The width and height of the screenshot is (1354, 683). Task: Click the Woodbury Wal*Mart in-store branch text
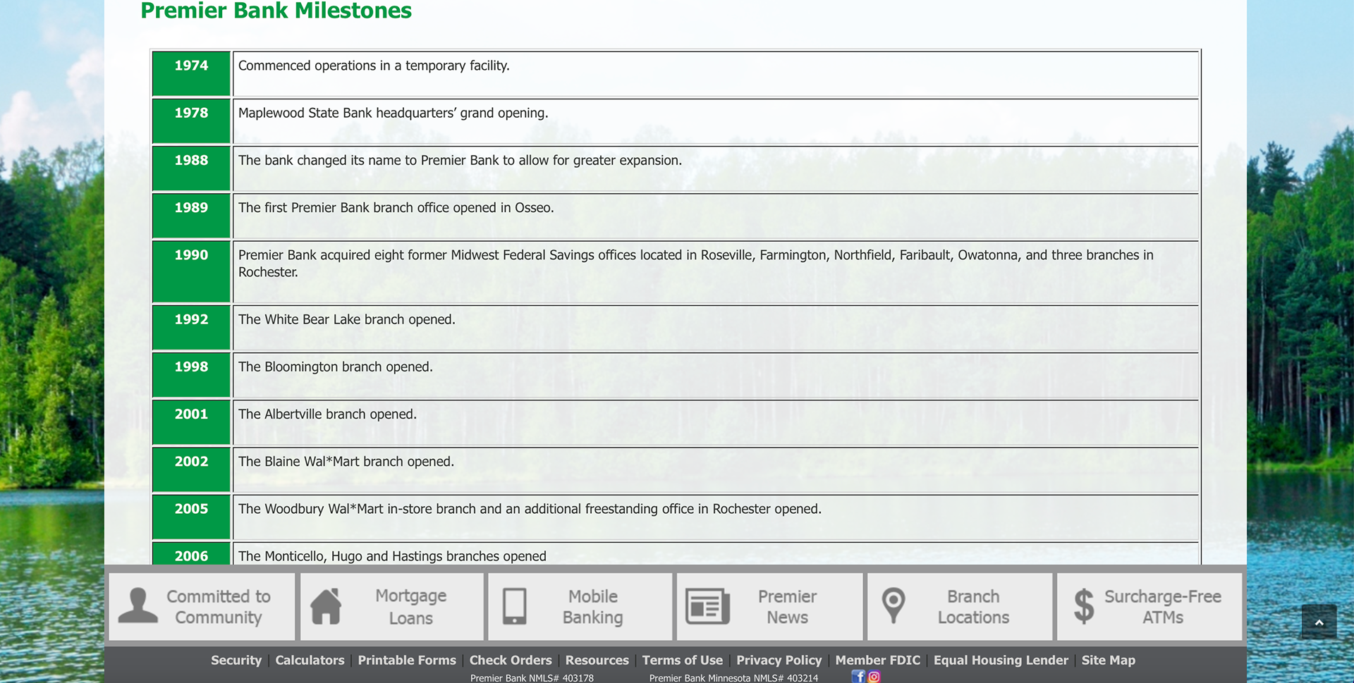coord(530,509)
